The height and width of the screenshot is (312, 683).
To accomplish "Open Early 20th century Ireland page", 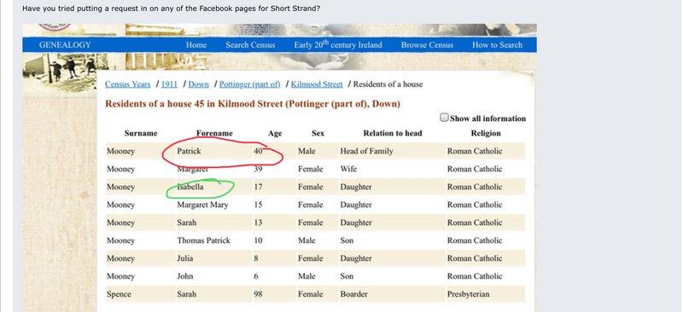I will point(337,44).
